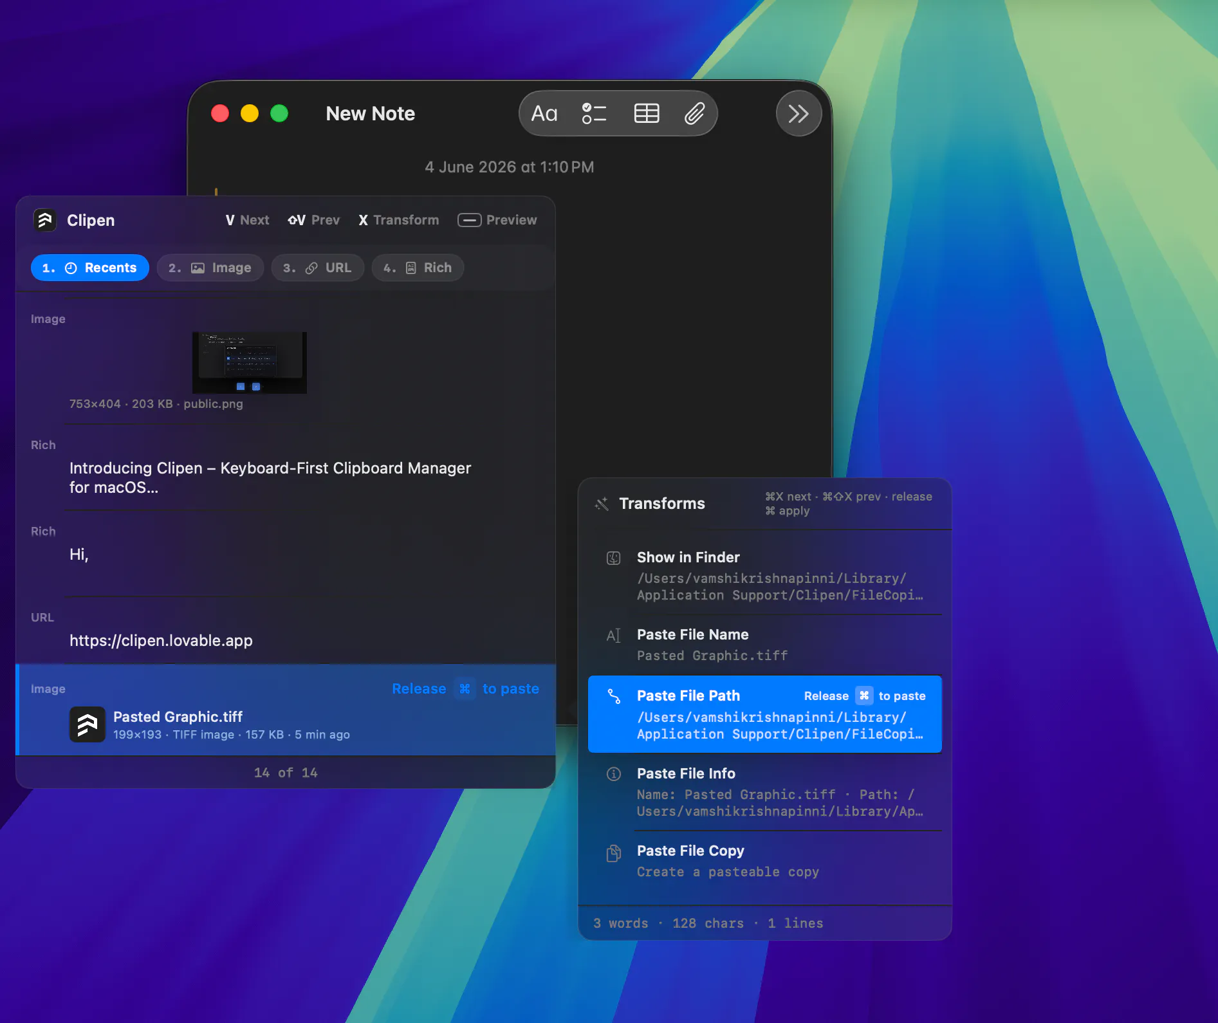Insert a checklist in the New Note toolbar

click(x=594, y=114)
